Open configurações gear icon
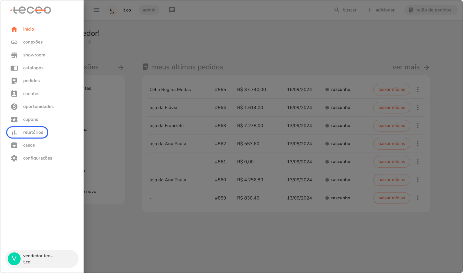 click(x=14, y=158)
